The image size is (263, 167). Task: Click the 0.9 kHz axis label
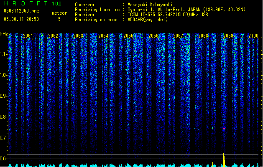point(3,96)
